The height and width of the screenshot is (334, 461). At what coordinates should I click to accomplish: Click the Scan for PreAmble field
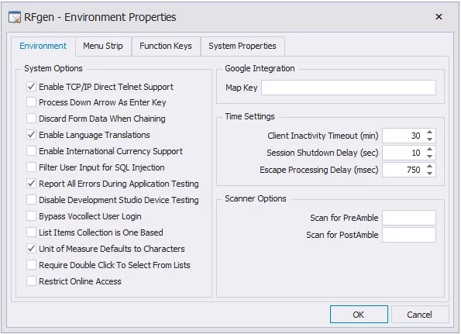[x=409, y=218]
